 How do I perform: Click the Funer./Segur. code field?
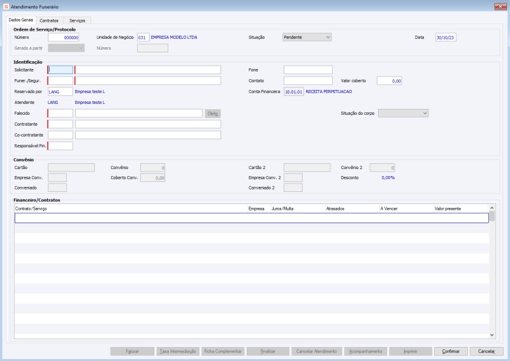[x=61, y=81]
